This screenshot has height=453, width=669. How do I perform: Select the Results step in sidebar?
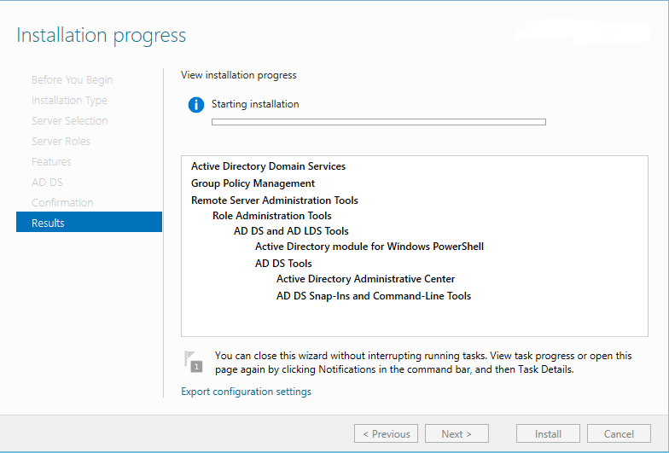point(89,223)
